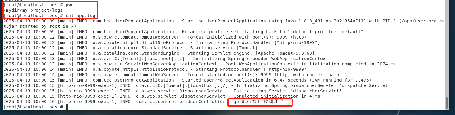
Task: Click the Completed initialization in 4 ms line
Action: click(162, 96)
